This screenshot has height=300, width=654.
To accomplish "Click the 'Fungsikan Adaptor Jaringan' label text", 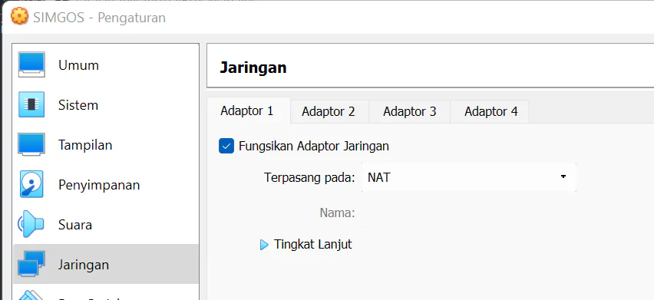I will click(314, 147).
